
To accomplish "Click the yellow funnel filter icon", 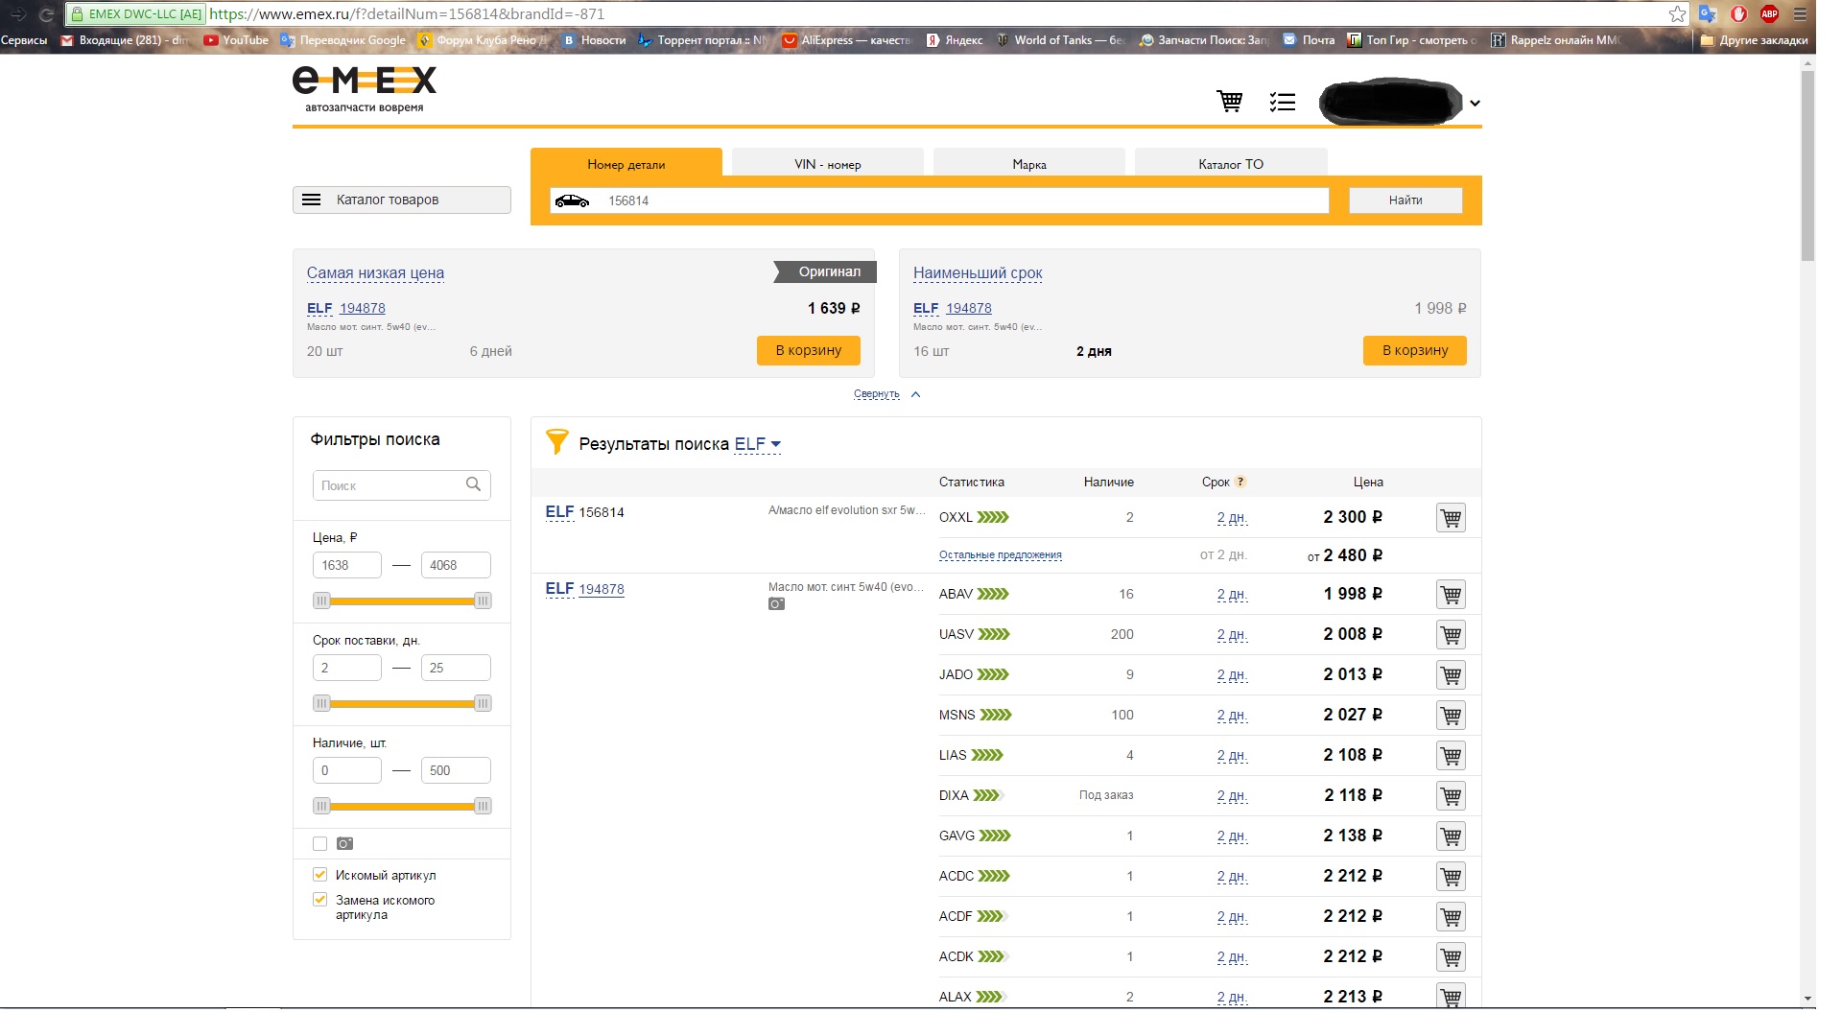I will [x=556, y=442].
